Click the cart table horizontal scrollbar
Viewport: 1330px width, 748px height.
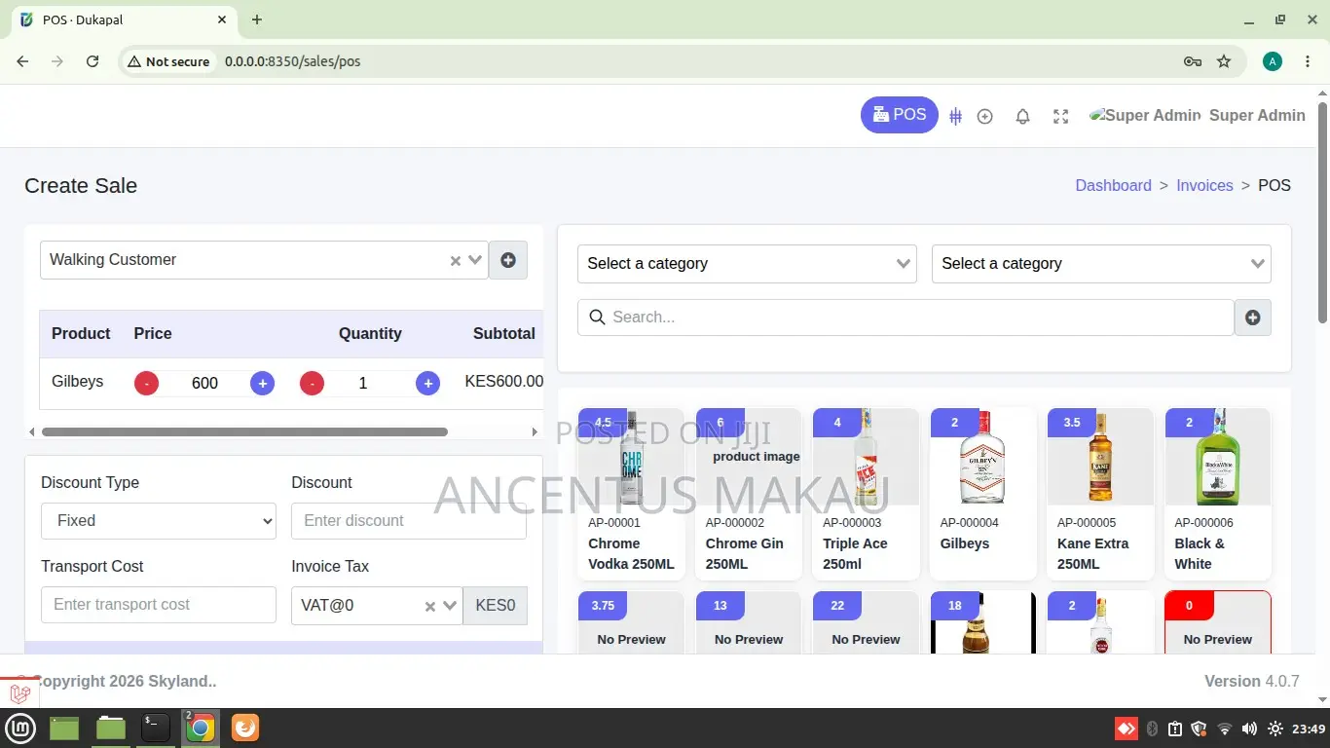pyautogui.click(x=244, y=431)
